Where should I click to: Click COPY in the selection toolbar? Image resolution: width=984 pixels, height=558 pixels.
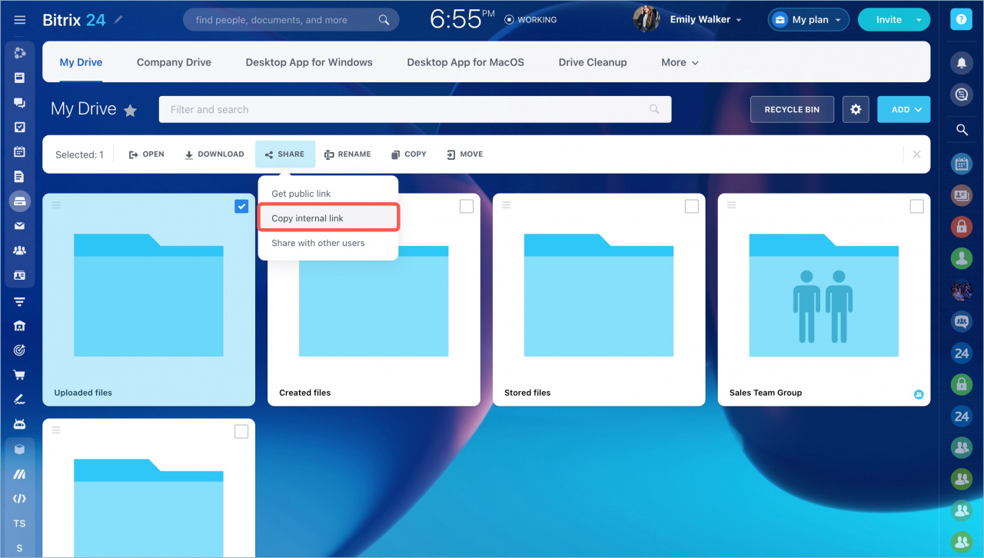408,154
